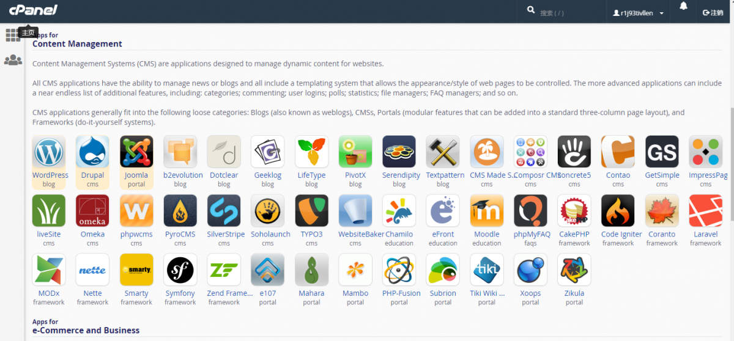734x341 pixels.
Task: Select the Subrion icon
Action: tap(443, 269)
